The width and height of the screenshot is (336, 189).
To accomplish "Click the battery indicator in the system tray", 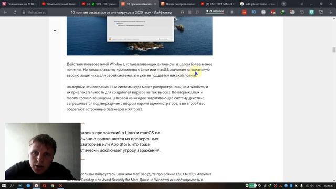I will [x=253, y=185].
